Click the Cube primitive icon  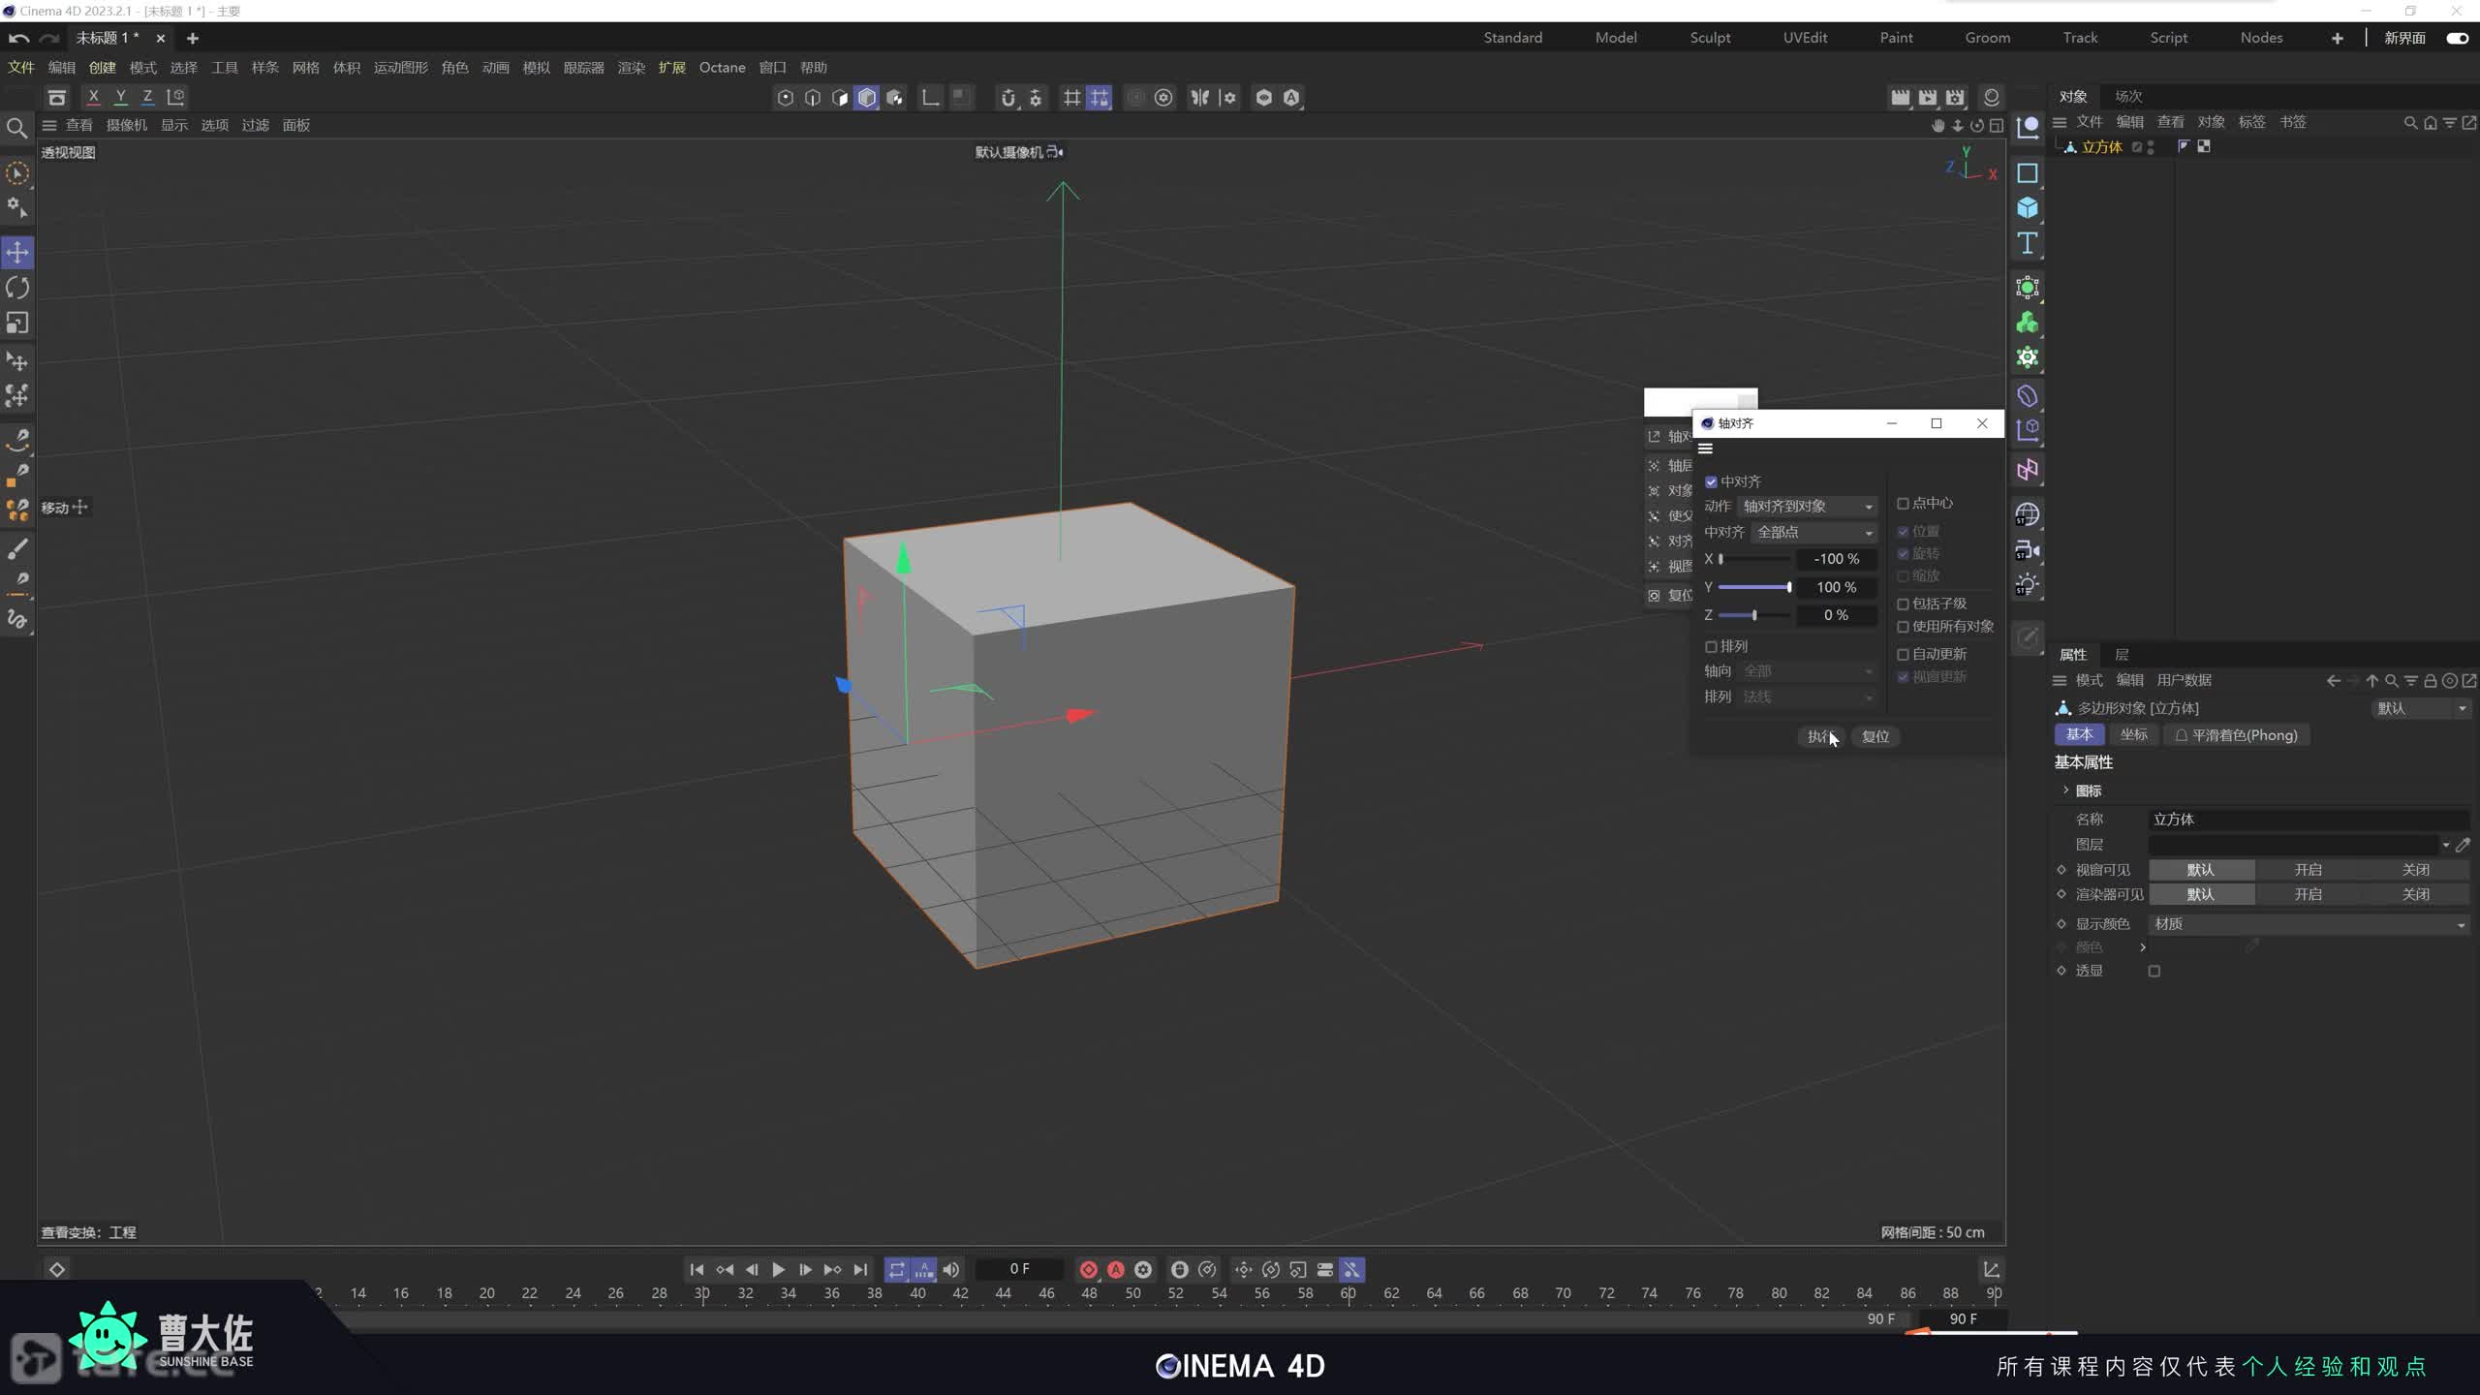[x=2027, y=208]
